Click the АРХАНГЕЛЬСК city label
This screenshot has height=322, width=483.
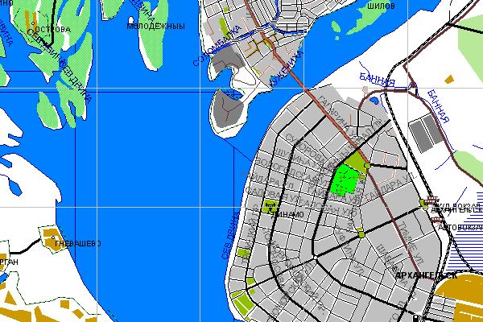point(427,275)
